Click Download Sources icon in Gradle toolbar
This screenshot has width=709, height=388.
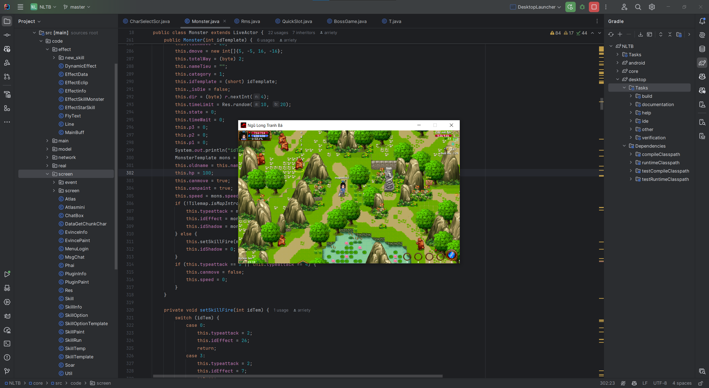click(641, 34)
